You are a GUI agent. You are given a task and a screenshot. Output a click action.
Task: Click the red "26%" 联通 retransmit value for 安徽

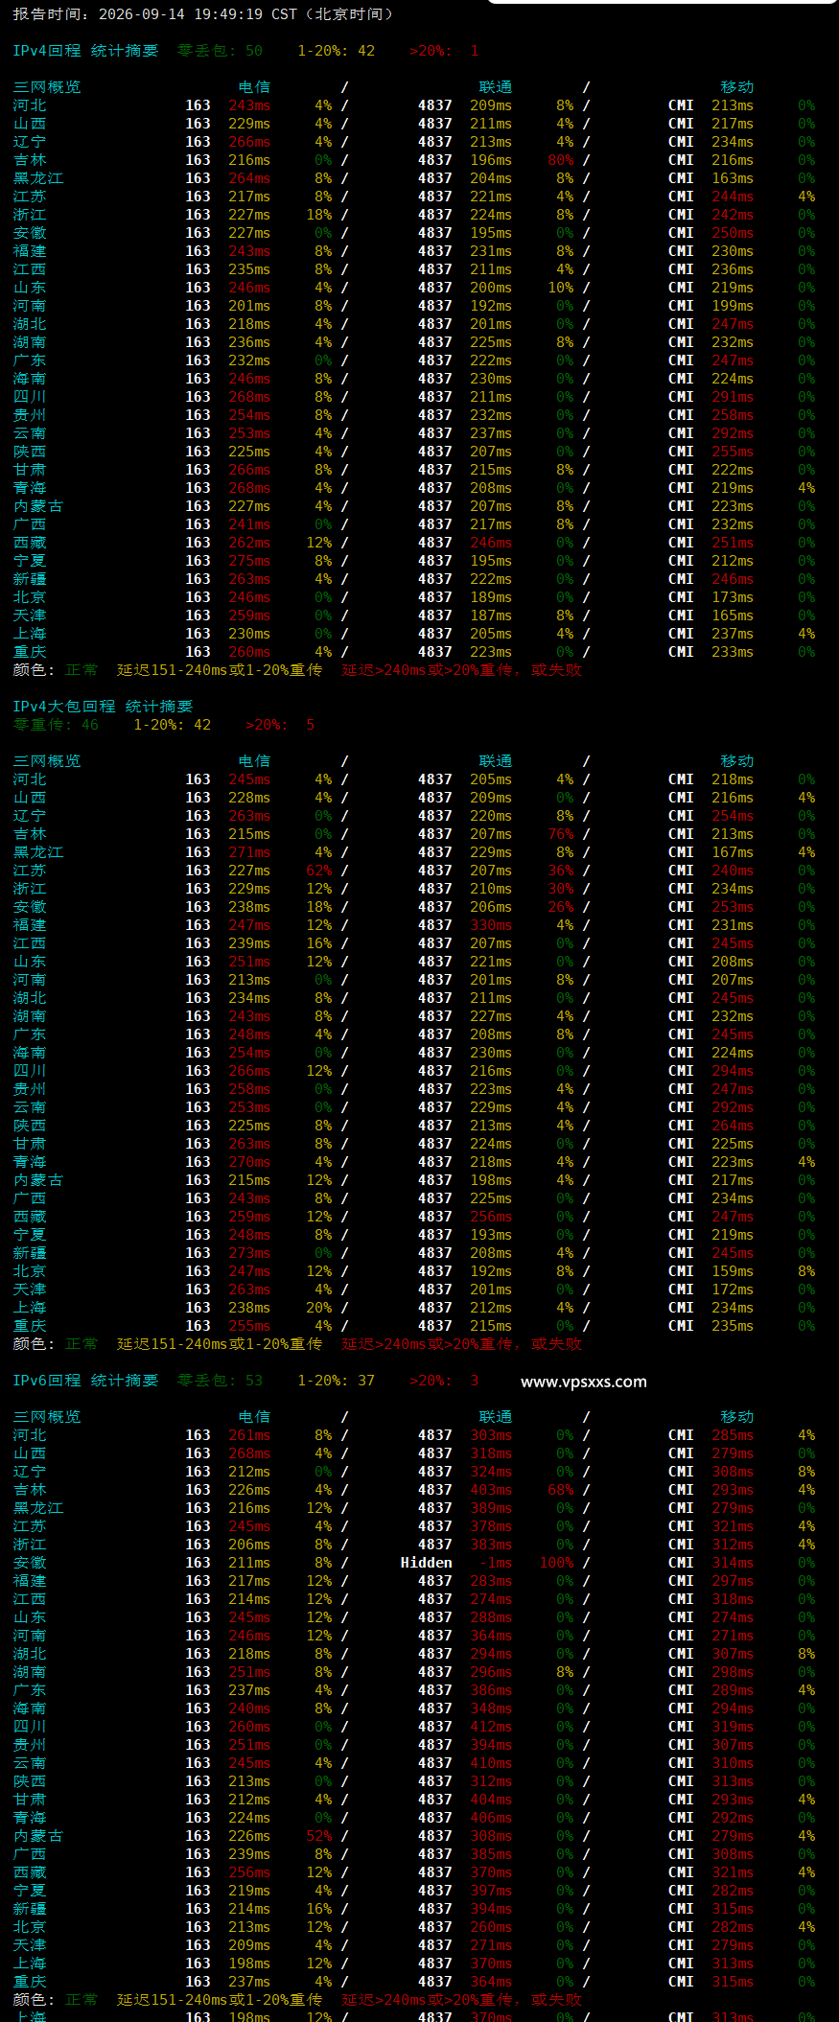click(561, 907)
